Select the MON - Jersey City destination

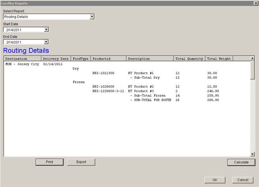22,64
